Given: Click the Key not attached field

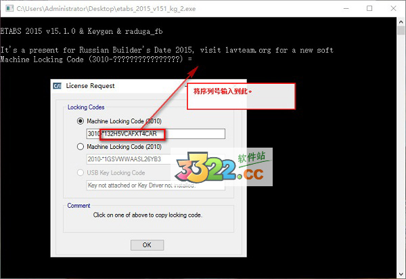Looking at the screenshot, I should tap(156, 186).
